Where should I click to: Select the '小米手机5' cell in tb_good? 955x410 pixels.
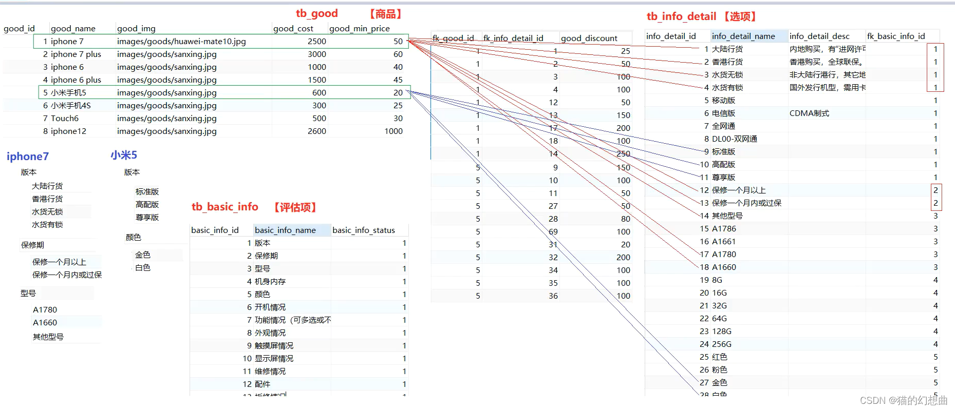coord(69,93)
